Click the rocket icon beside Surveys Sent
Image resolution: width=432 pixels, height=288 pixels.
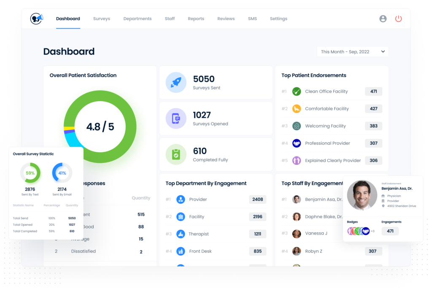click(176, 82)
